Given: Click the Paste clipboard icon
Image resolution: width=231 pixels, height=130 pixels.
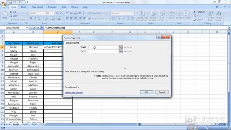Looking at the screenshot, I should click(5, 16).
